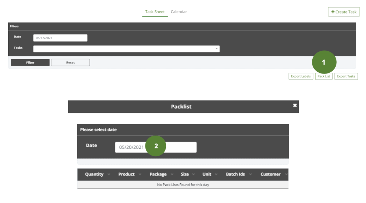Expand the Tasks filter dropdown
The image size is (366, 203).
[216, 49]
